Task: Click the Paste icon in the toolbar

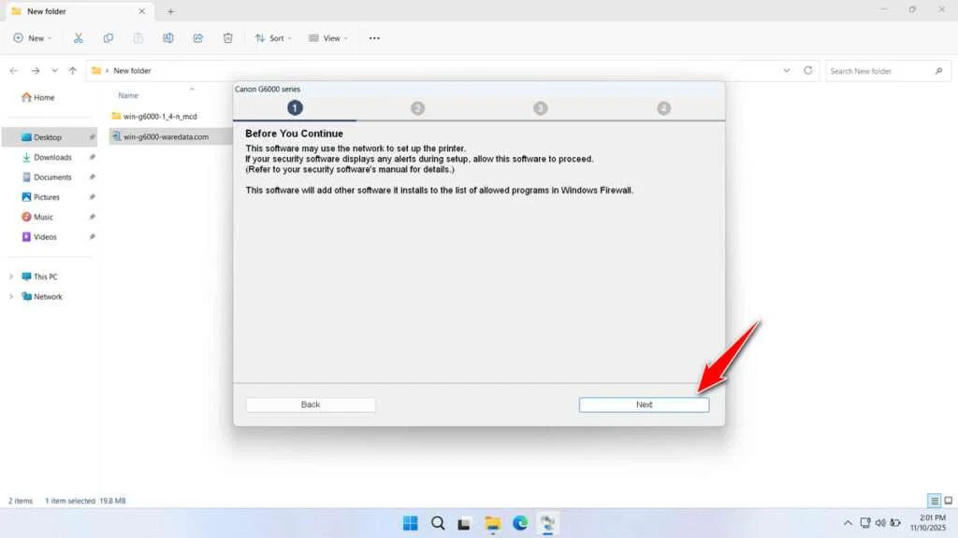Action: pos(138,37)
